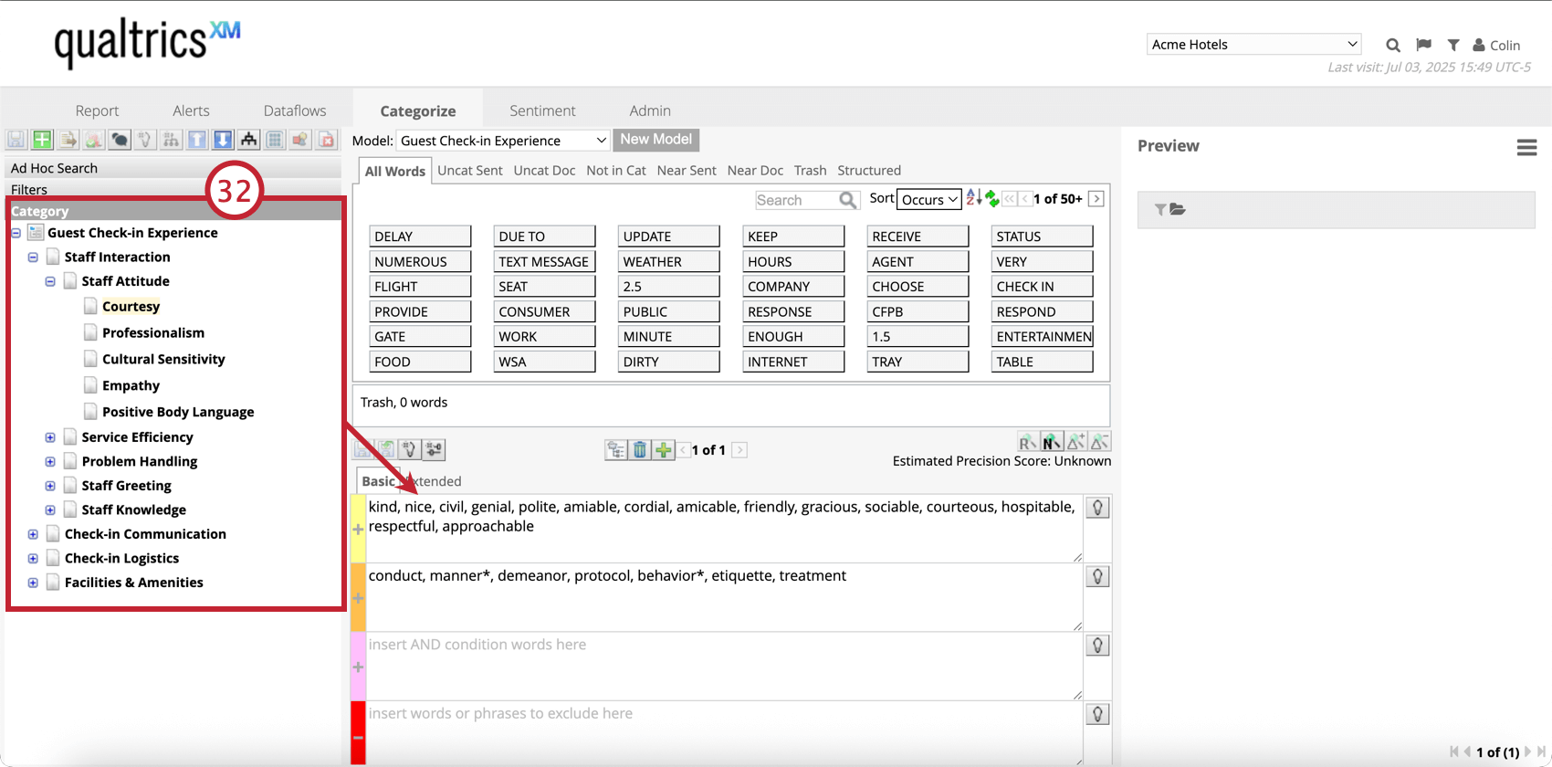Click the DELAY word button
The height and width of the screenshot is (767, 1552).
point(420,236)
